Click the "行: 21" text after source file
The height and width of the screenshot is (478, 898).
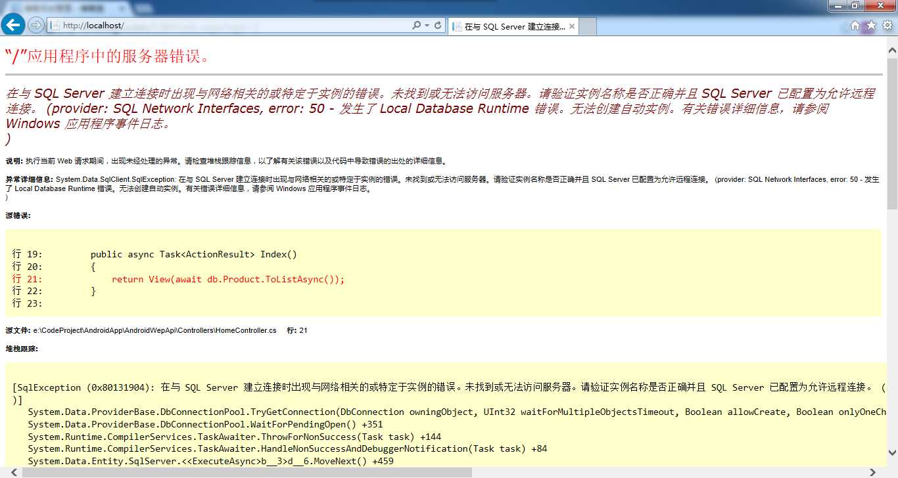pos(297,330)
